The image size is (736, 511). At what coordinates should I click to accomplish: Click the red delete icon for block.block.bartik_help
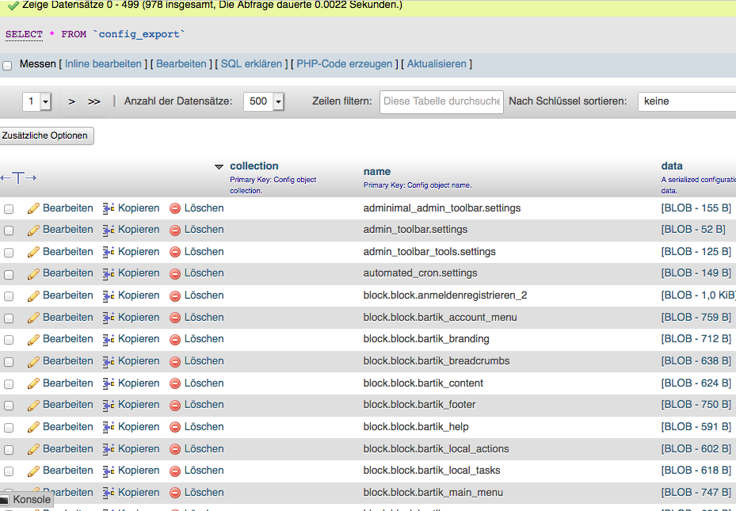coord(175,427)
